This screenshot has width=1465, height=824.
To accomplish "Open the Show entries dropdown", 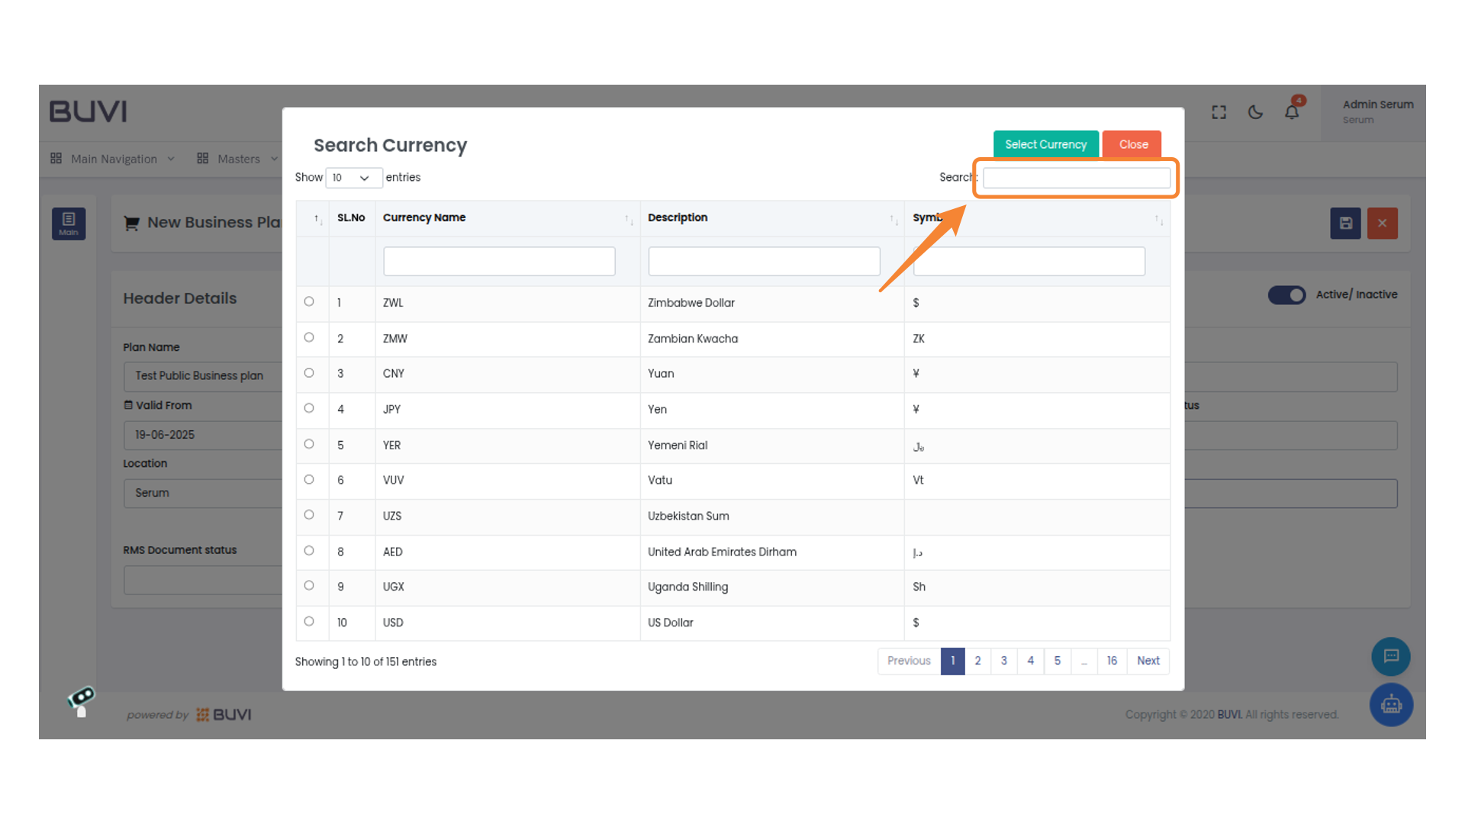I will point(353,177).
